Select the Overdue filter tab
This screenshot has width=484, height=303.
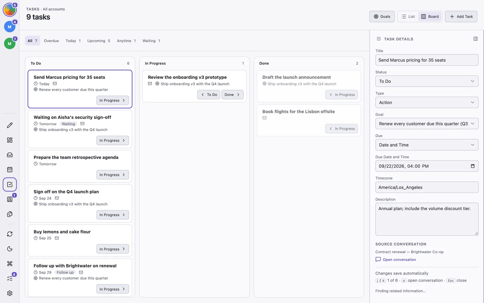51,41
